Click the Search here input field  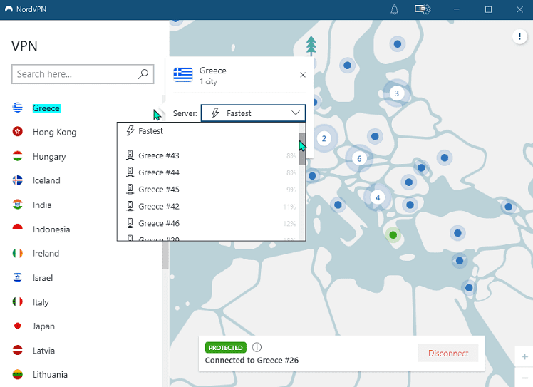(83, 74)
